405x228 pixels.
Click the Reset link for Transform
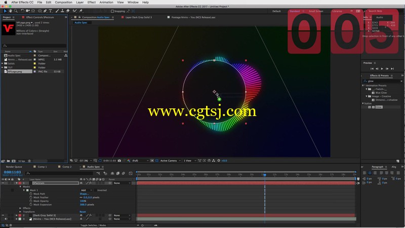[x=83, y=212]
